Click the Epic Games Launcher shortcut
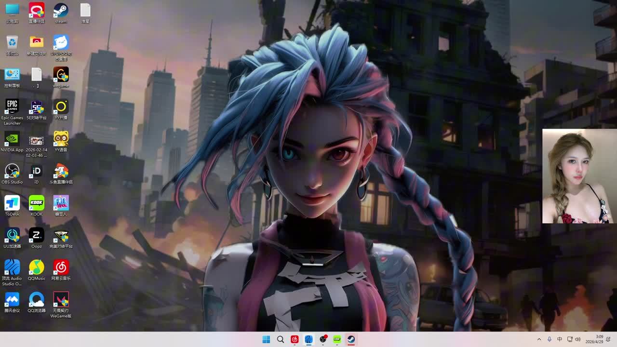 click(x=12, y=107)
